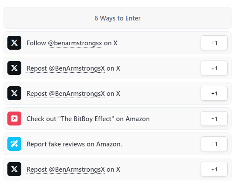
Task: Click the X icon of the second Repost entry
Action: pyautogui.click(x=14, y=93)
